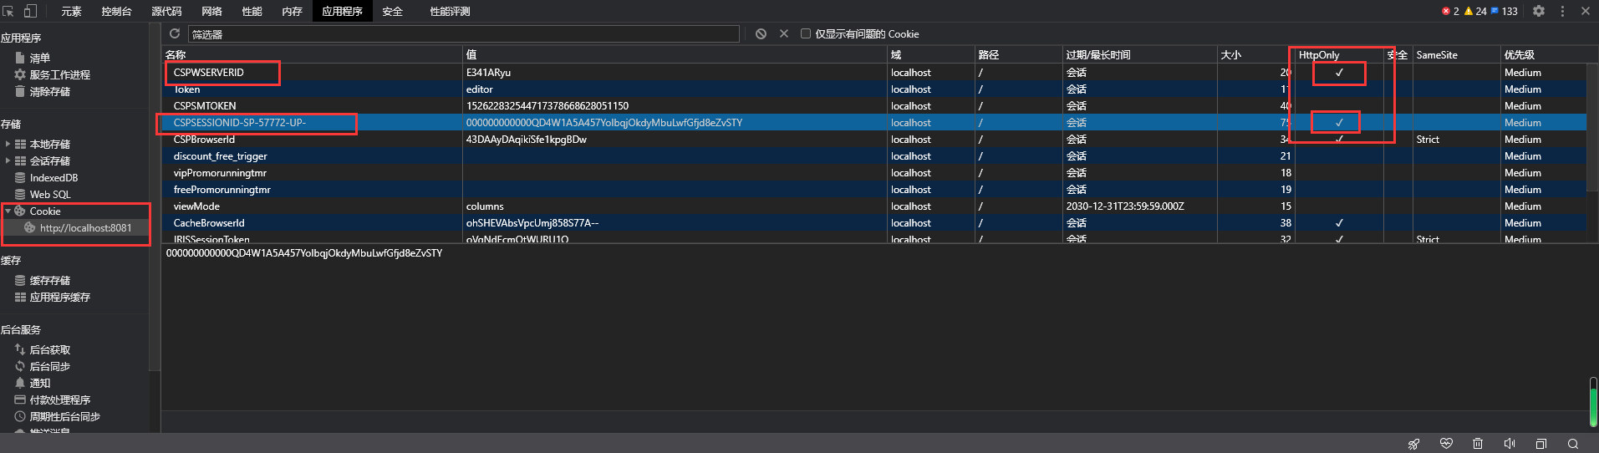Open DevTools settings gear

1539,11
